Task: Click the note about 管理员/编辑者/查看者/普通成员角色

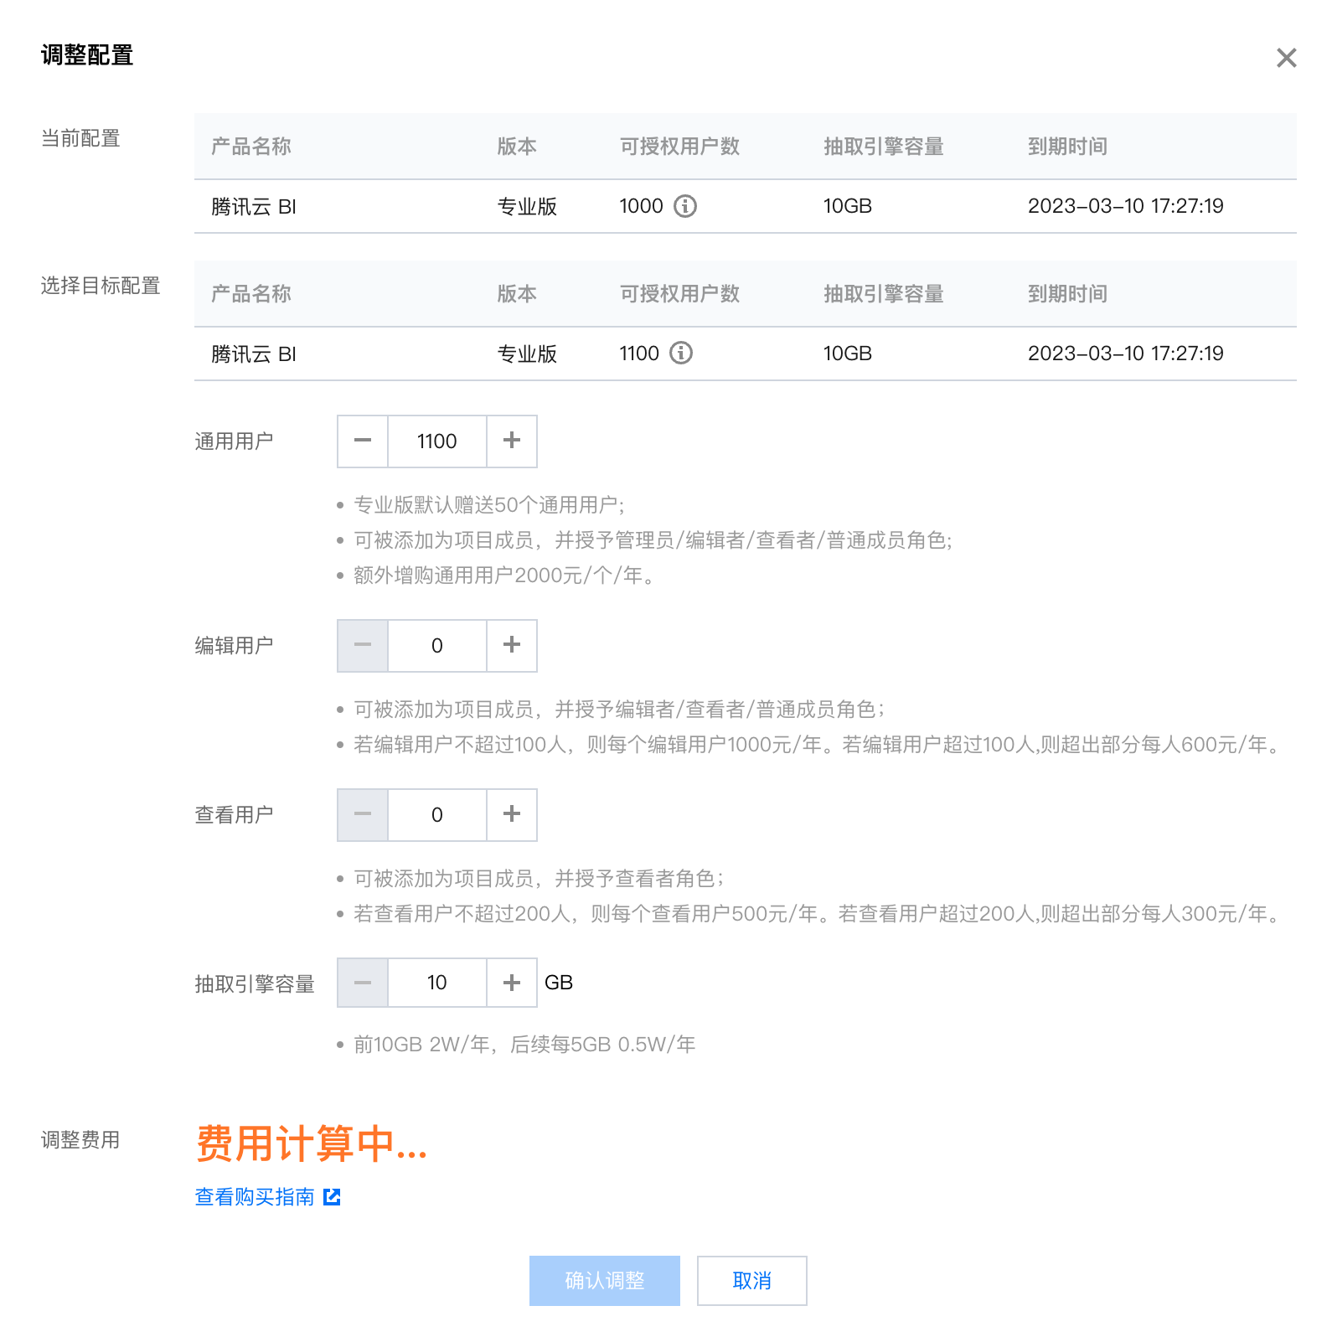Action: click(653, 540)
